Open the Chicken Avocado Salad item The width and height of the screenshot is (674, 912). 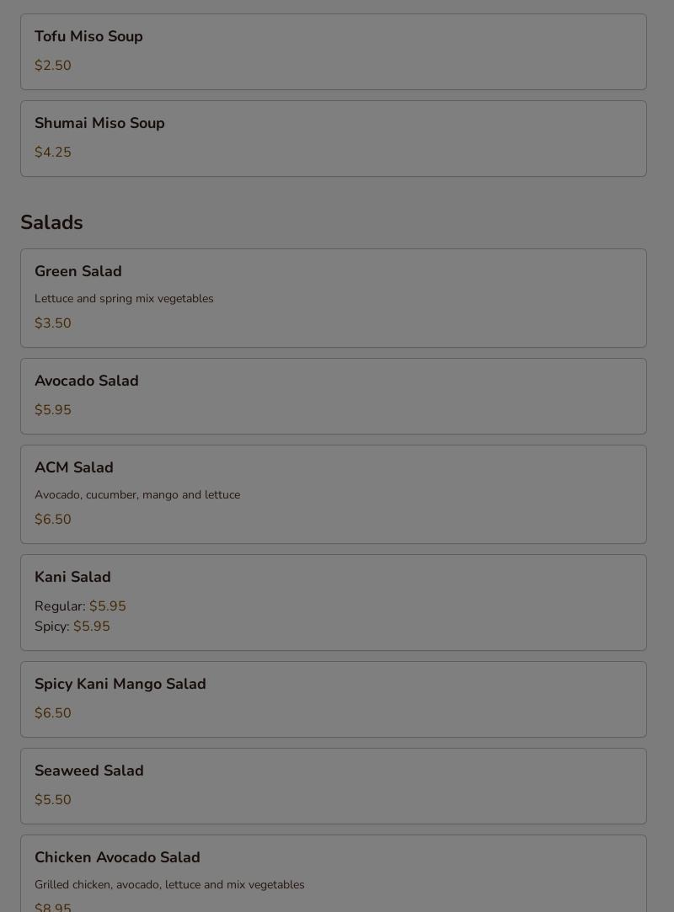[x=117, y=857]
